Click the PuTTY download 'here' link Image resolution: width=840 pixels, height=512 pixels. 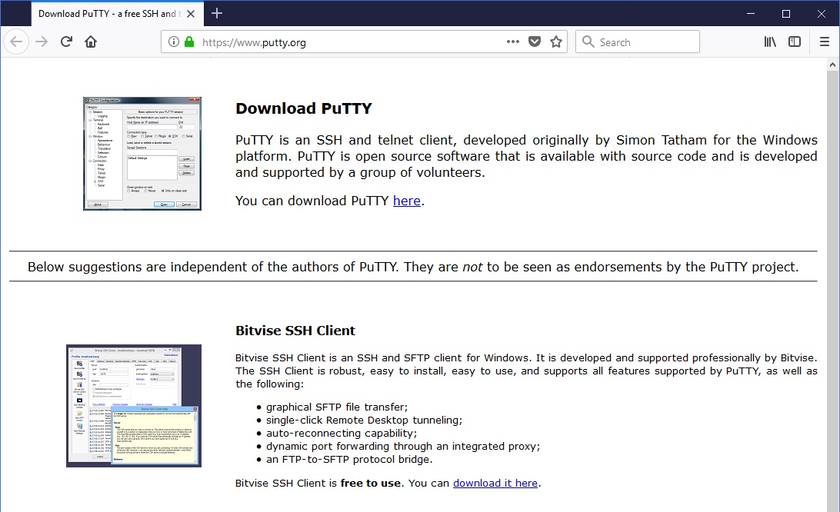pyautogui.click(x=406, y=201)
